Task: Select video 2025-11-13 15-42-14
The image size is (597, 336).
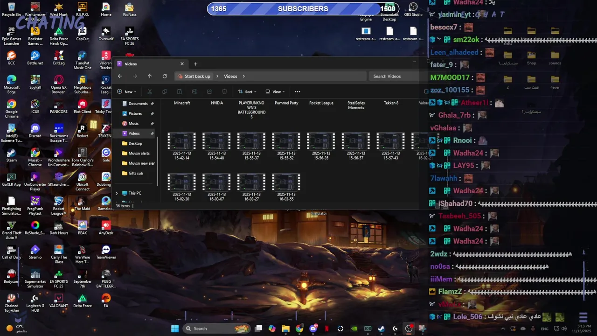Action: (181, 146)
